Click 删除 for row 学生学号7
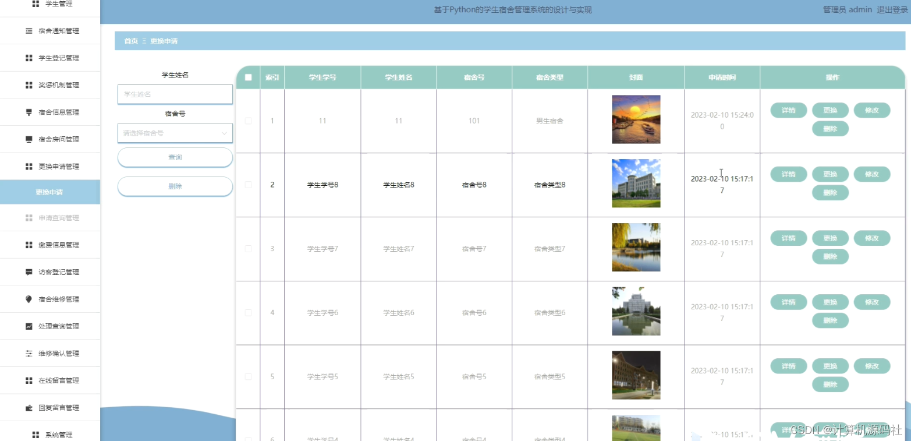This screenshot has height=441, width=911. tap(830, 256)
